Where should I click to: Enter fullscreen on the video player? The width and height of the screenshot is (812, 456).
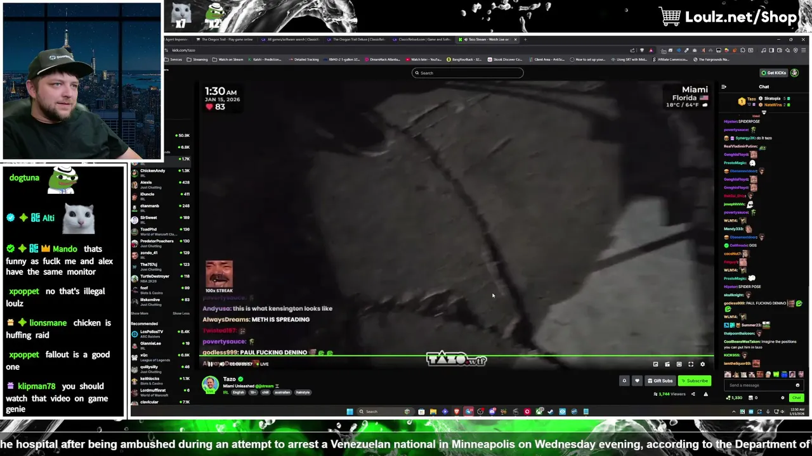691,364
